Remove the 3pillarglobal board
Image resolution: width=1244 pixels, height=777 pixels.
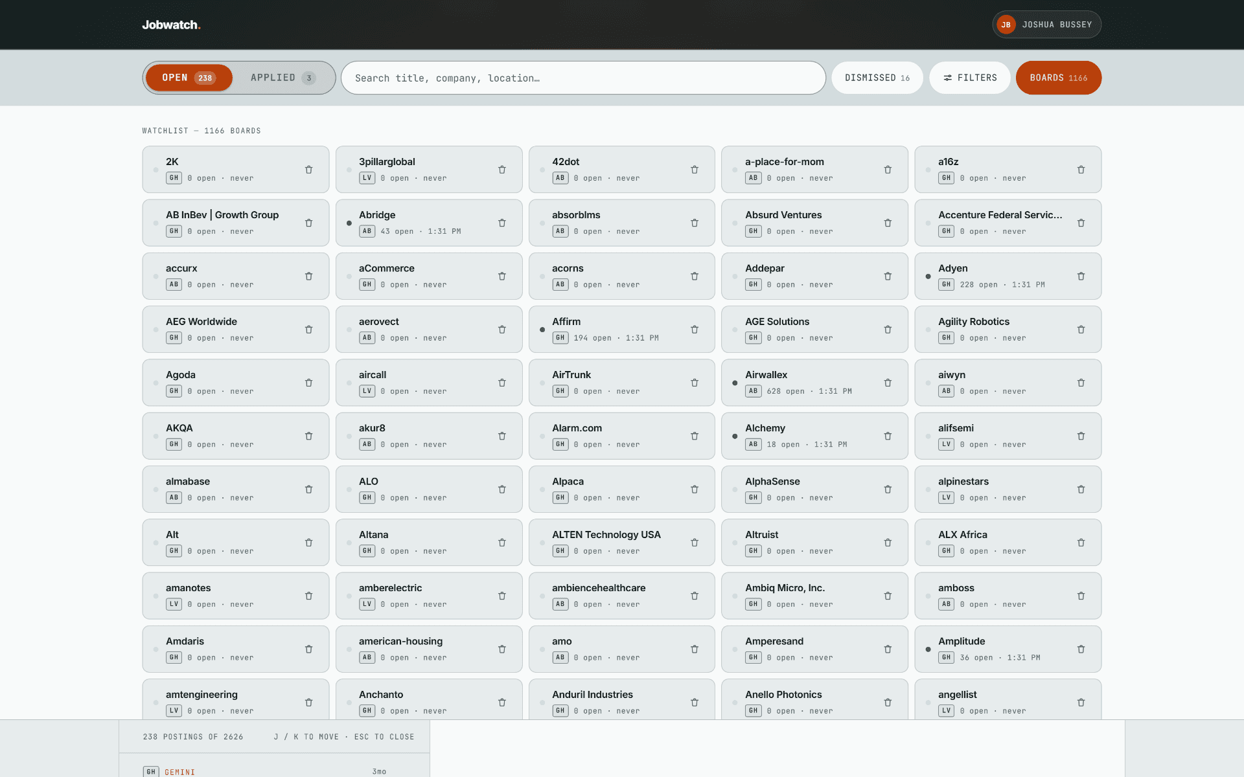tap(502, 170)
